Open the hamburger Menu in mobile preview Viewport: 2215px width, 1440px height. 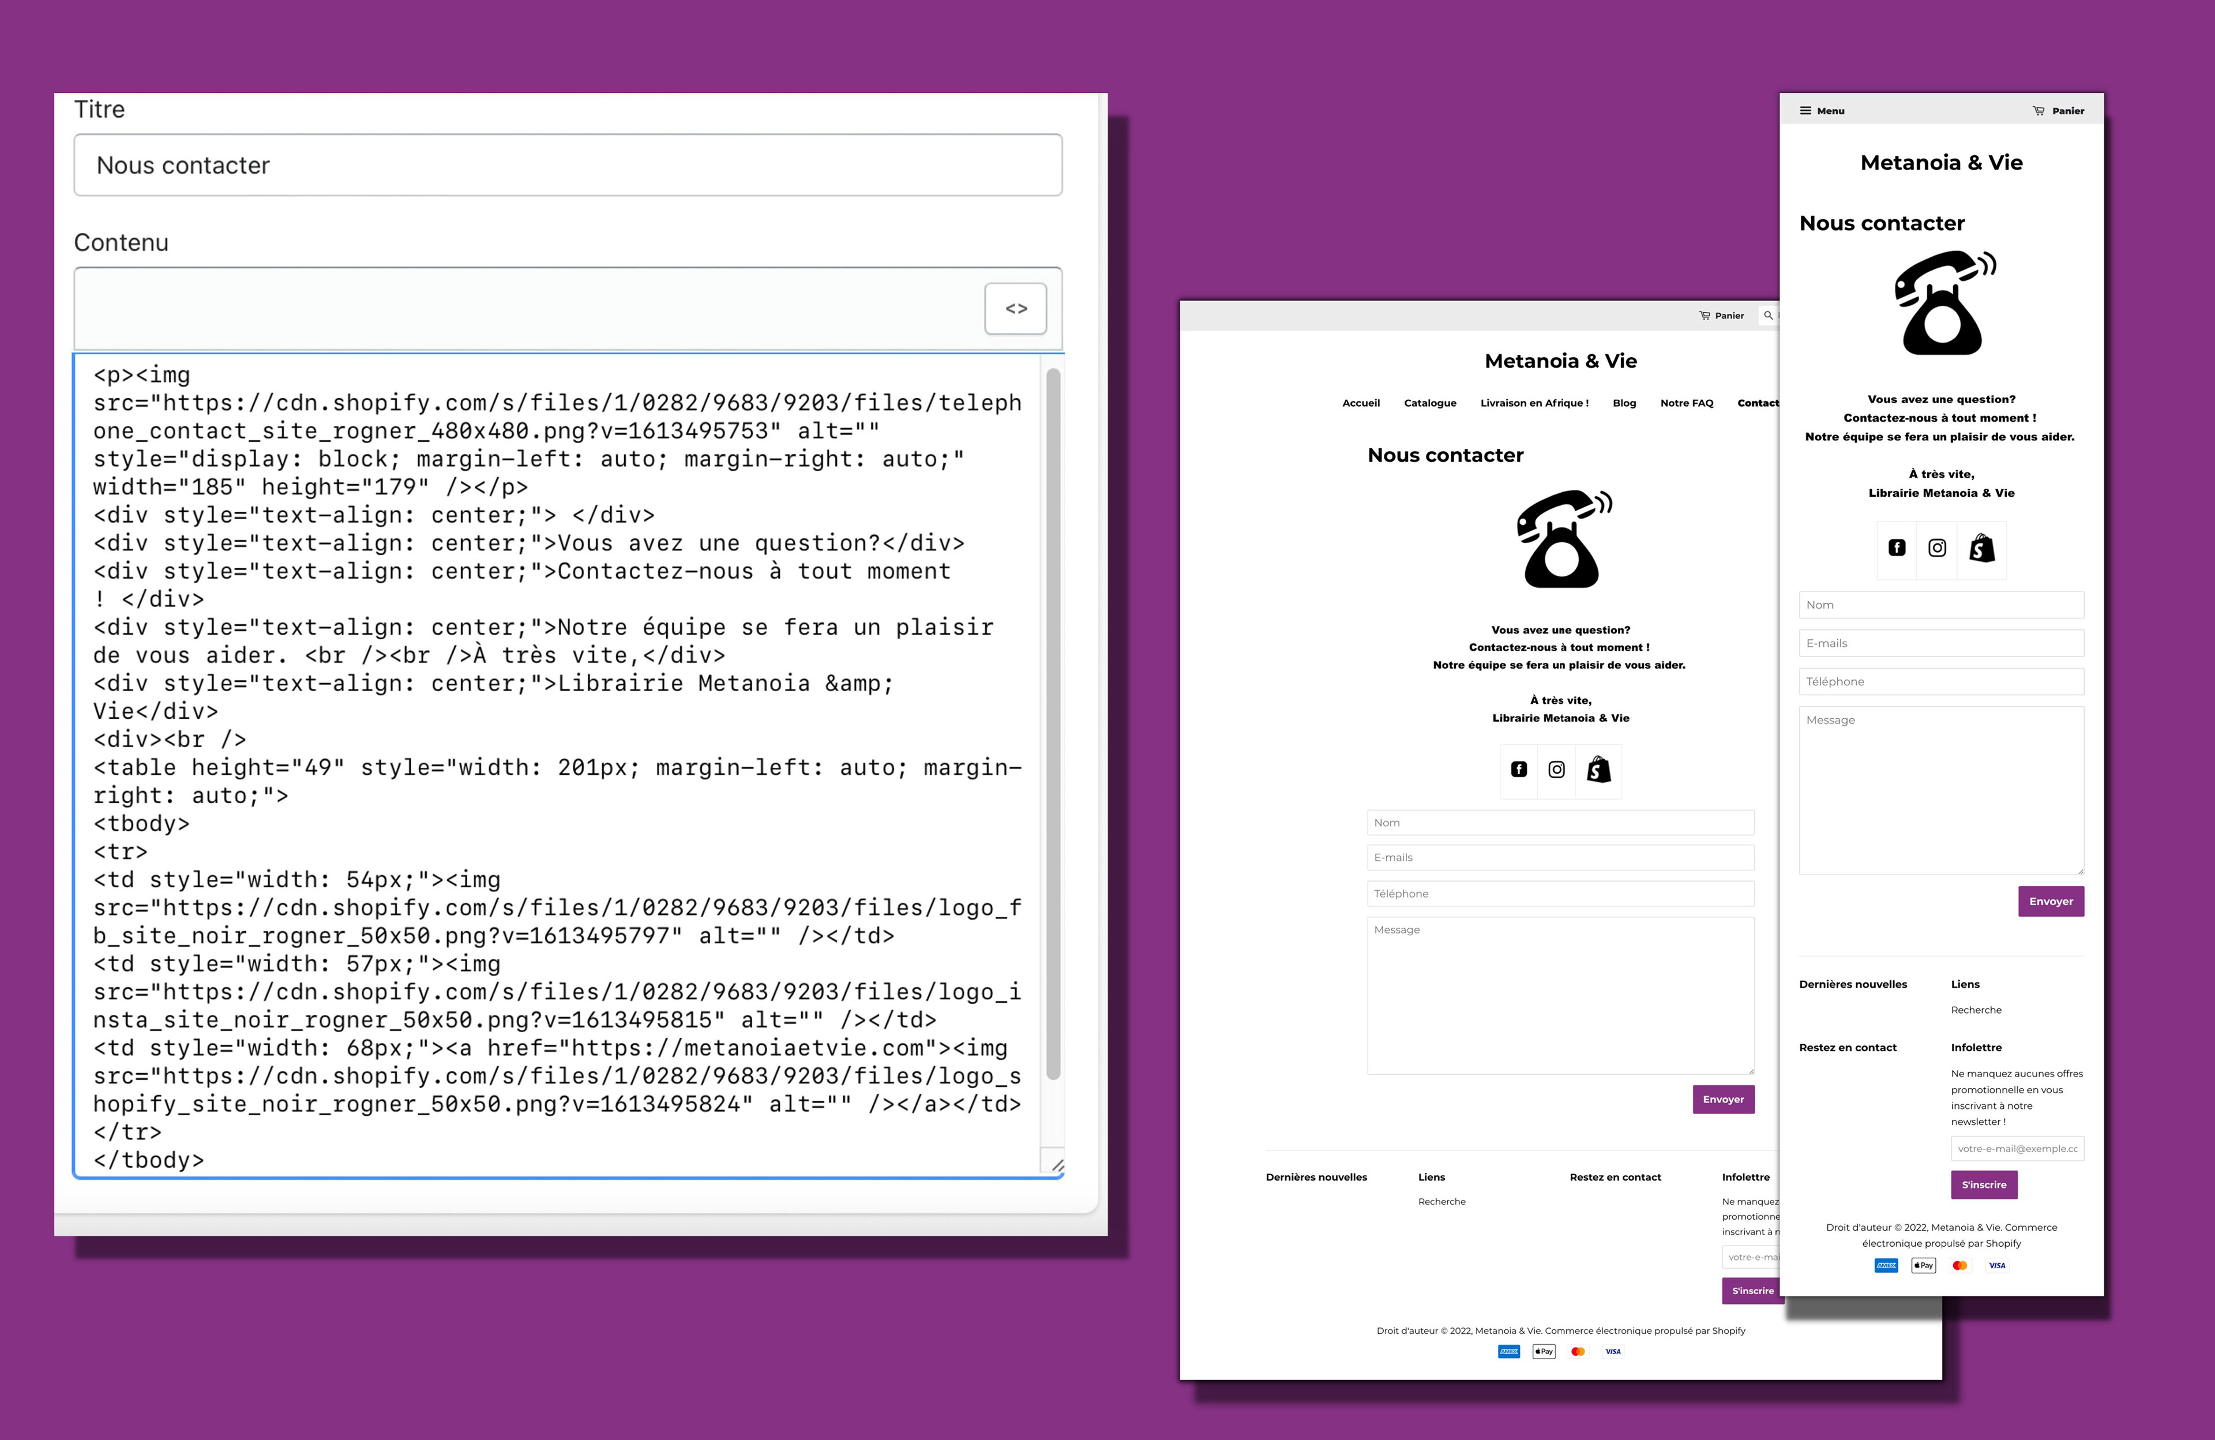click(1822, 111)
